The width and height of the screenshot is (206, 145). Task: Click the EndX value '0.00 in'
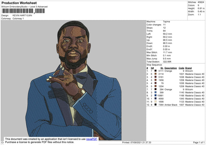click(x=166, y=46)
